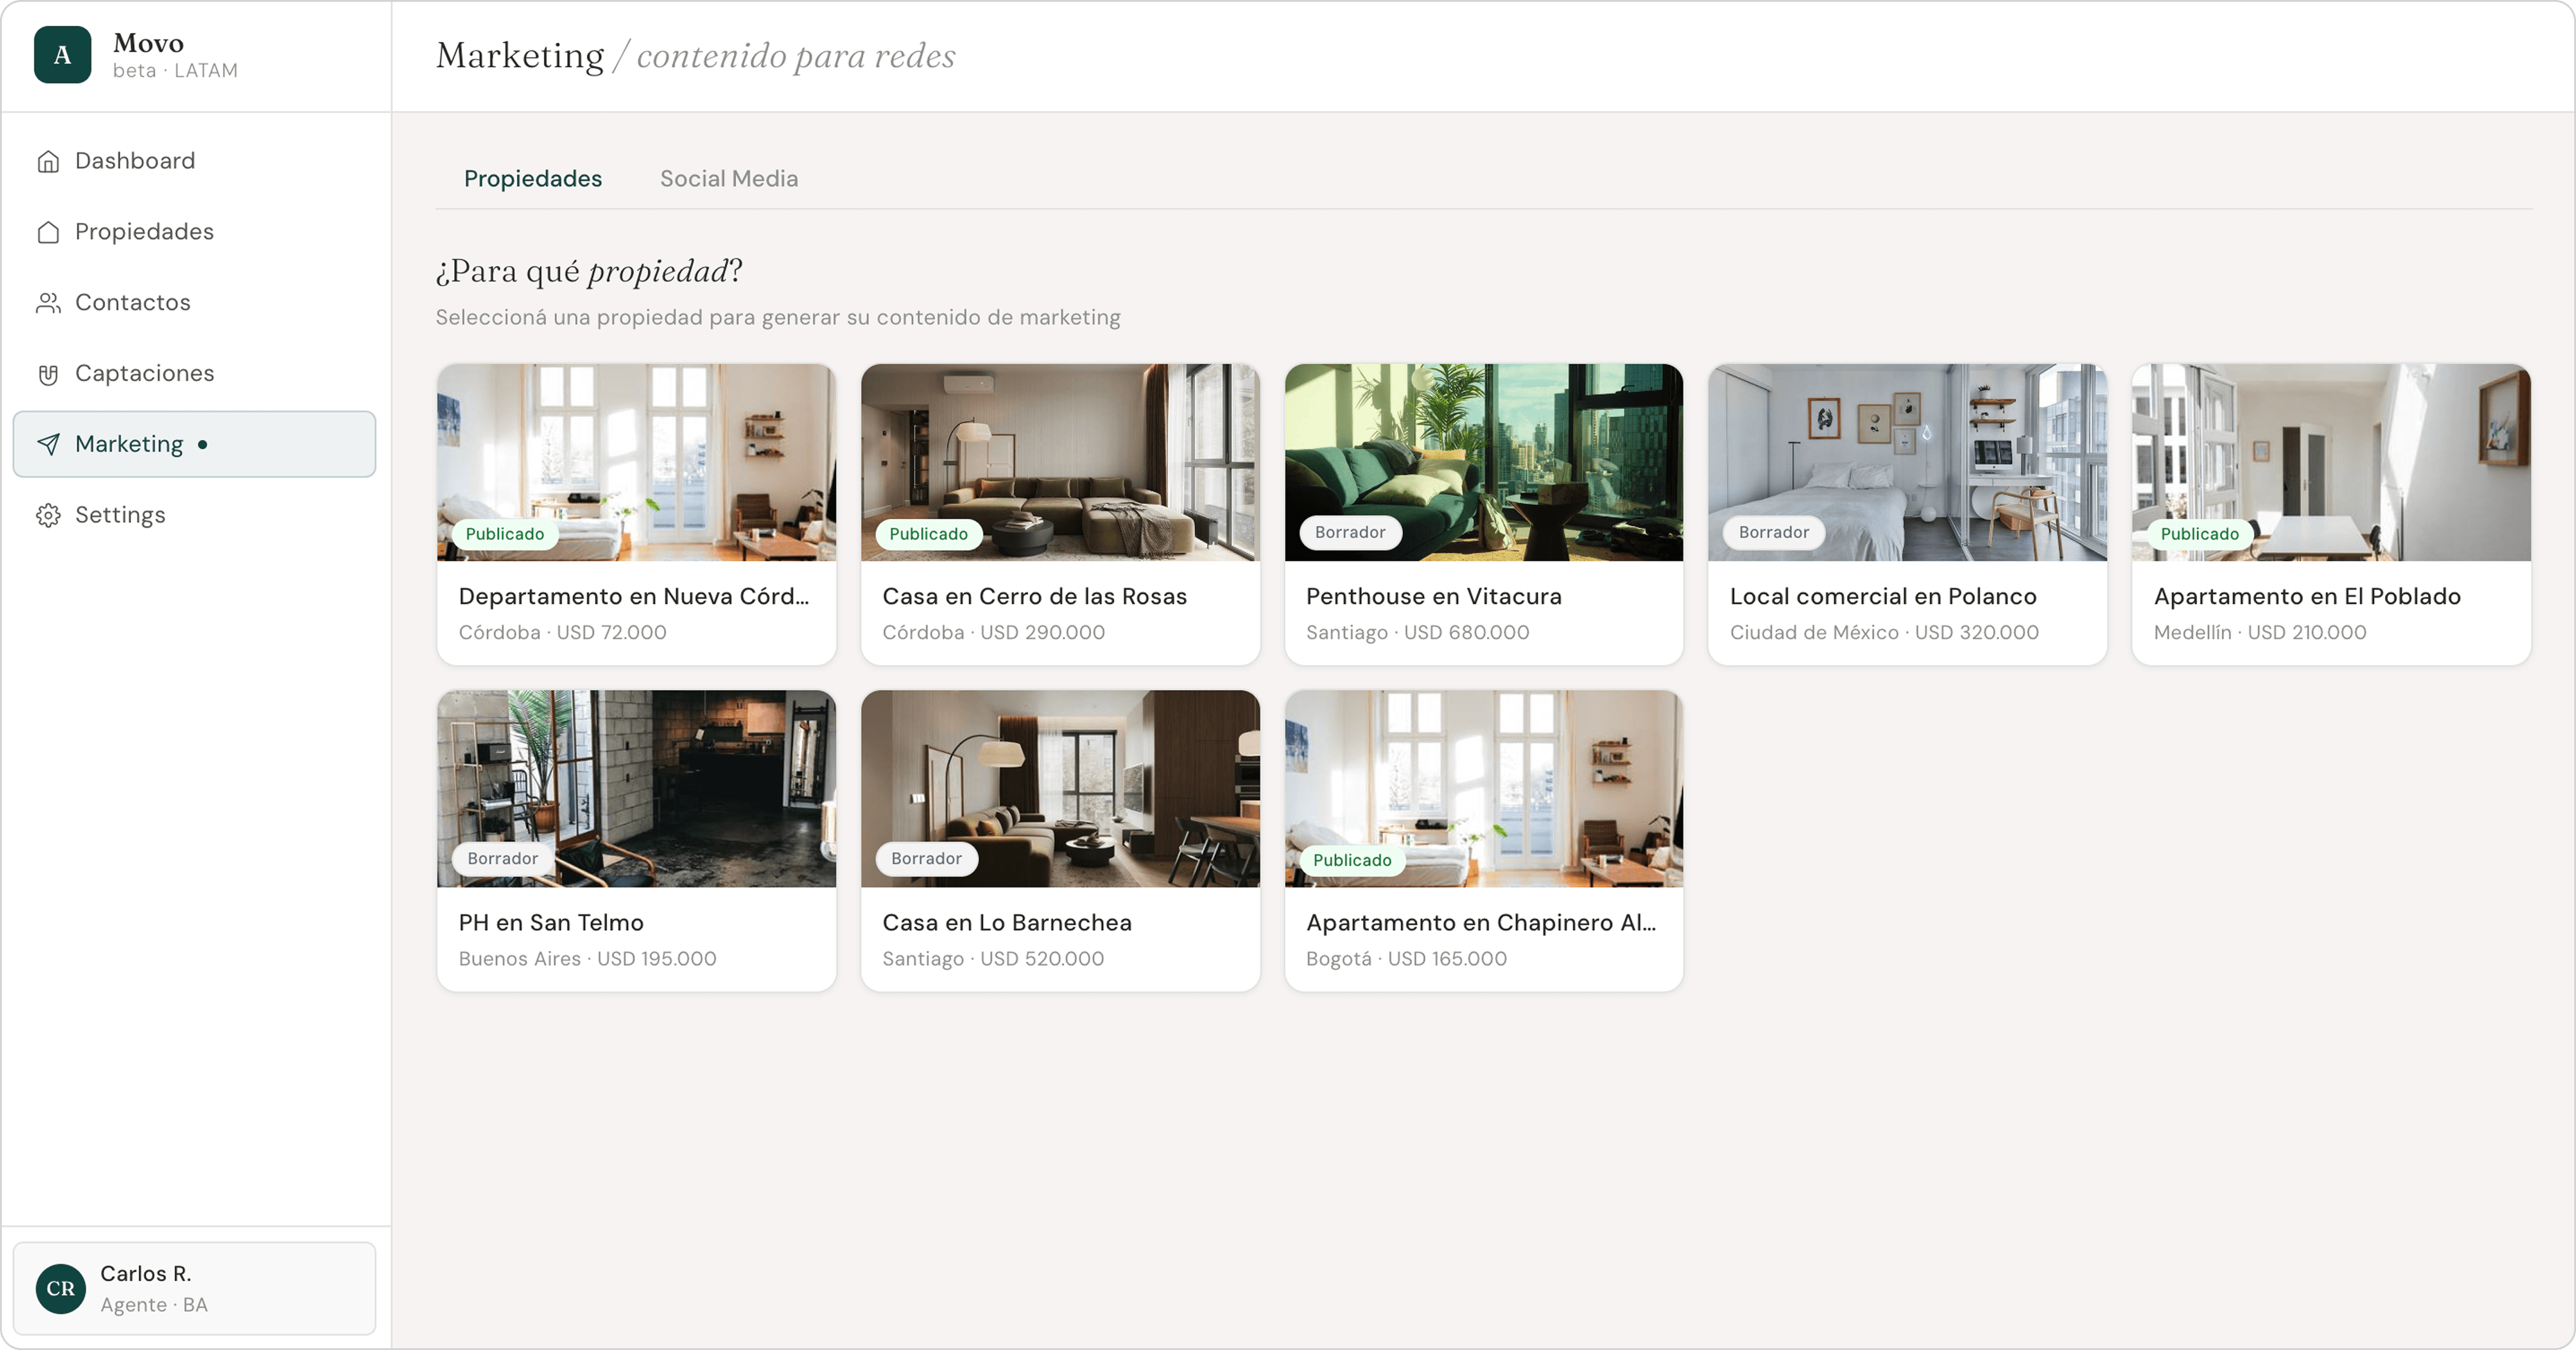Select the Propiedades tab
Screen dimensions: 2576x1350
[532, 179]
